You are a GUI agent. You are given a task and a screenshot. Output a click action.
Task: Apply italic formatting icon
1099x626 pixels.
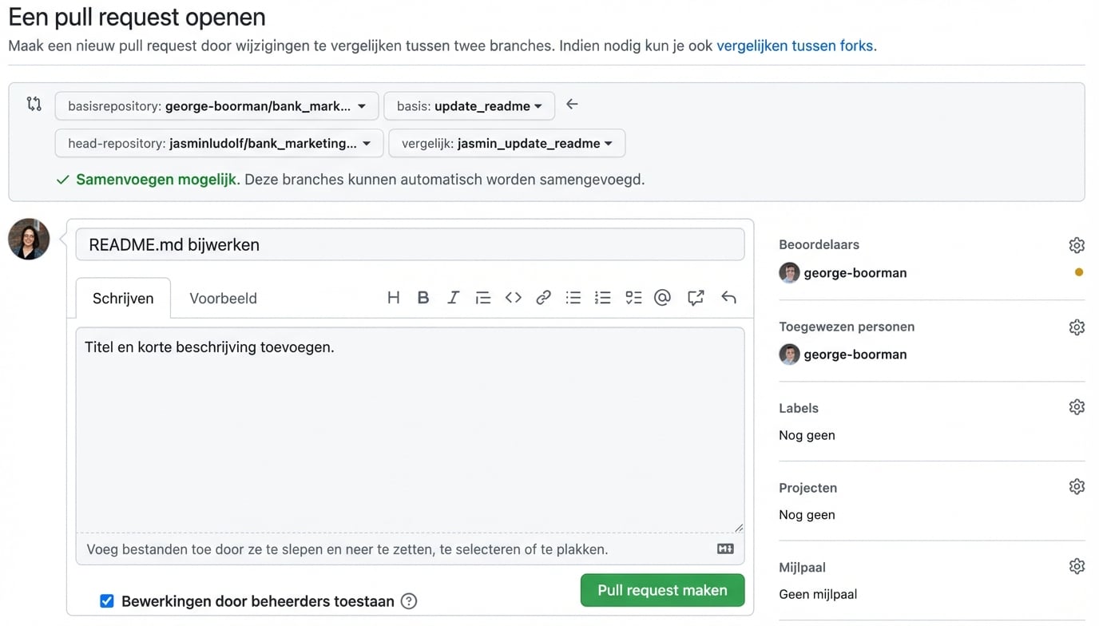click(453, 297)
